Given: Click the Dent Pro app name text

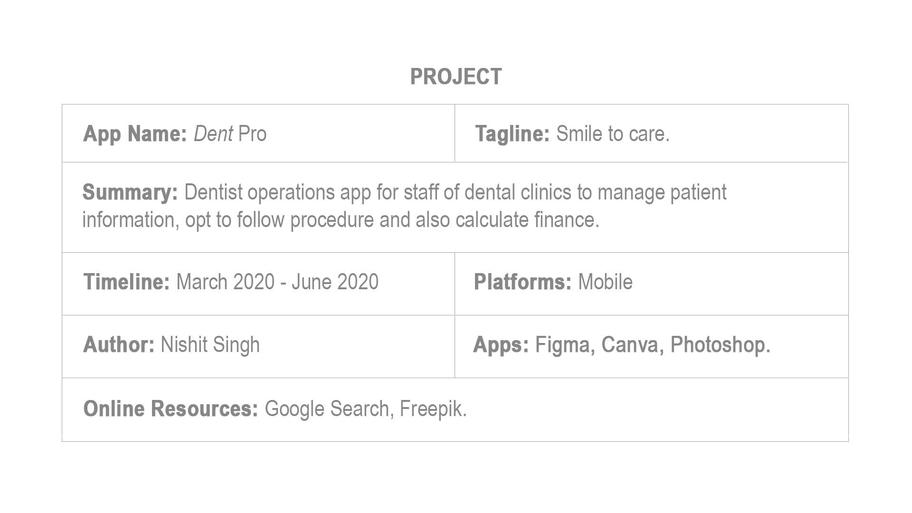Looking at the screenshot, I should point(230,134).
